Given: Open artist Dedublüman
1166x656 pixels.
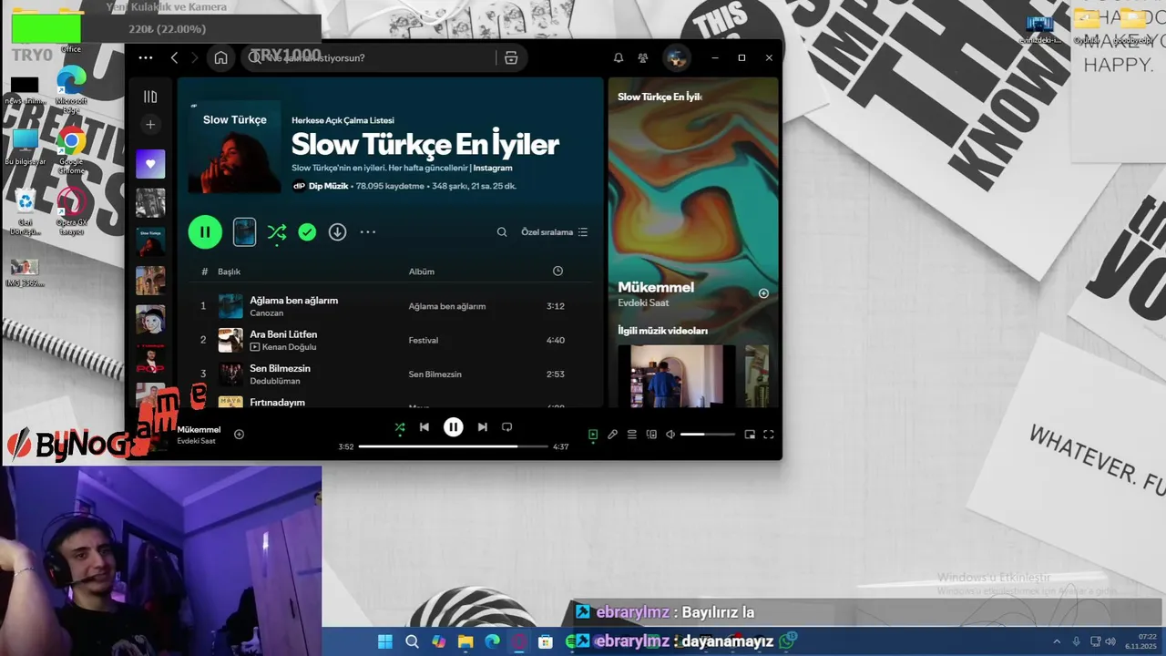Looking at the screenshot, I should 274,381.
